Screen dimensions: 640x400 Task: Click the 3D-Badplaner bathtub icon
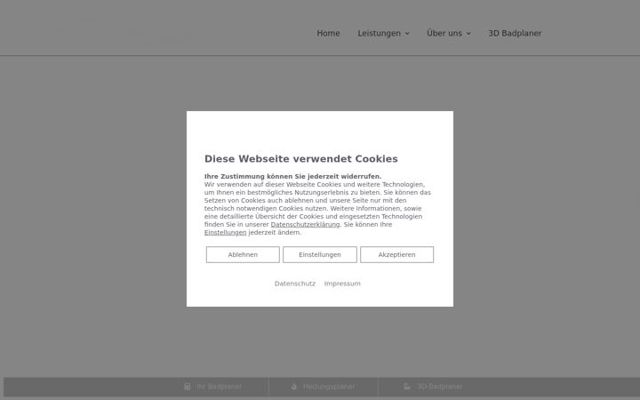pos(407,387)
